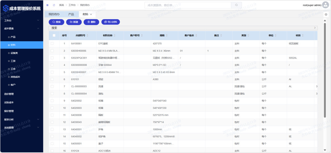Check the row 1 checkbox for 64100061
331x153 pixels.
pos(52,43)
